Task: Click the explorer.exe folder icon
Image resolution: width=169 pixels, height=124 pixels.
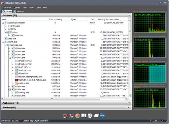Action: 17,83
